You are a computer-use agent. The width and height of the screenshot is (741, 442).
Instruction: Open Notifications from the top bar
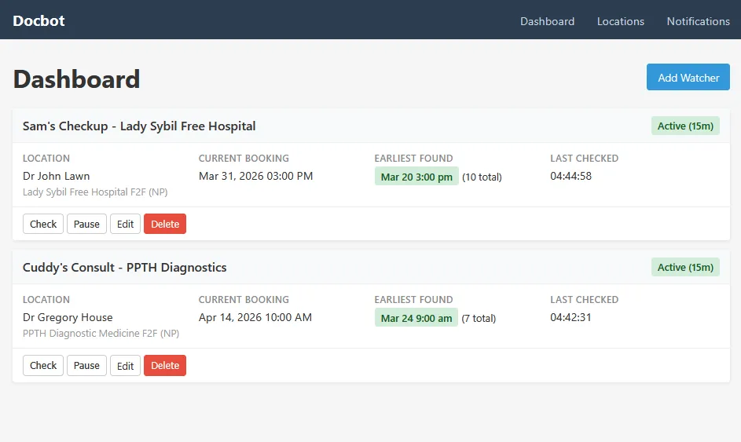(x=698, y=21)
